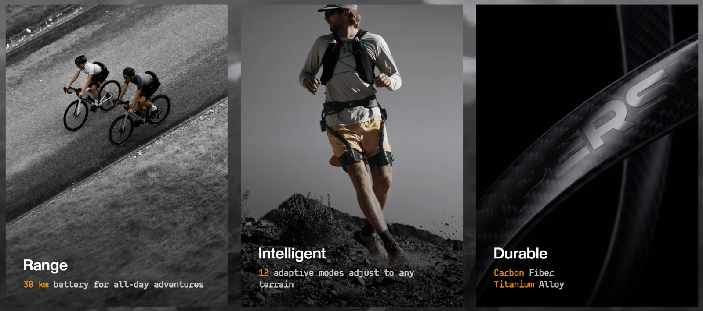Open the Intelligent card heading
Screen dimensions: 703x311
(x=292, y=254)
